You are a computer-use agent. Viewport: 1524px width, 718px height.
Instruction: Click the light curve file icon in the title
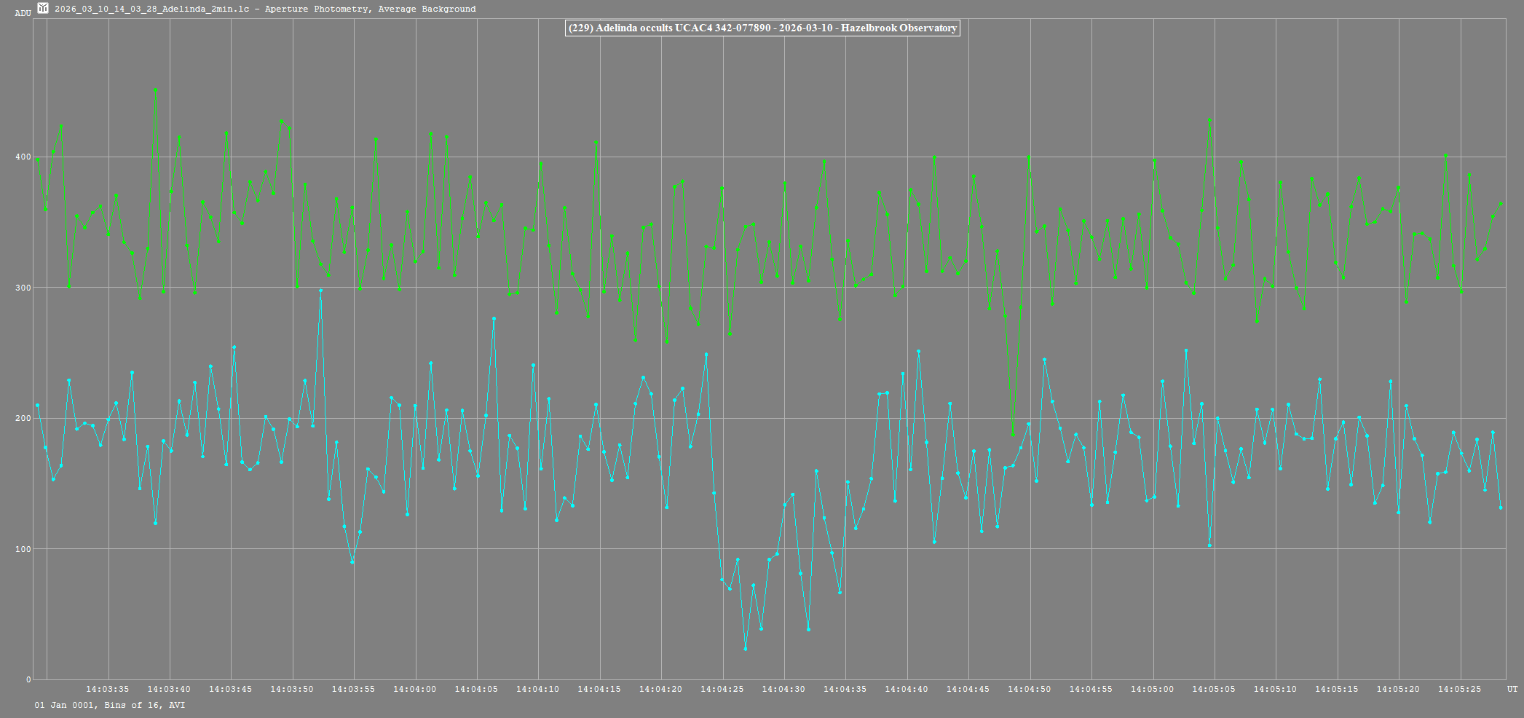pos(43,8)
